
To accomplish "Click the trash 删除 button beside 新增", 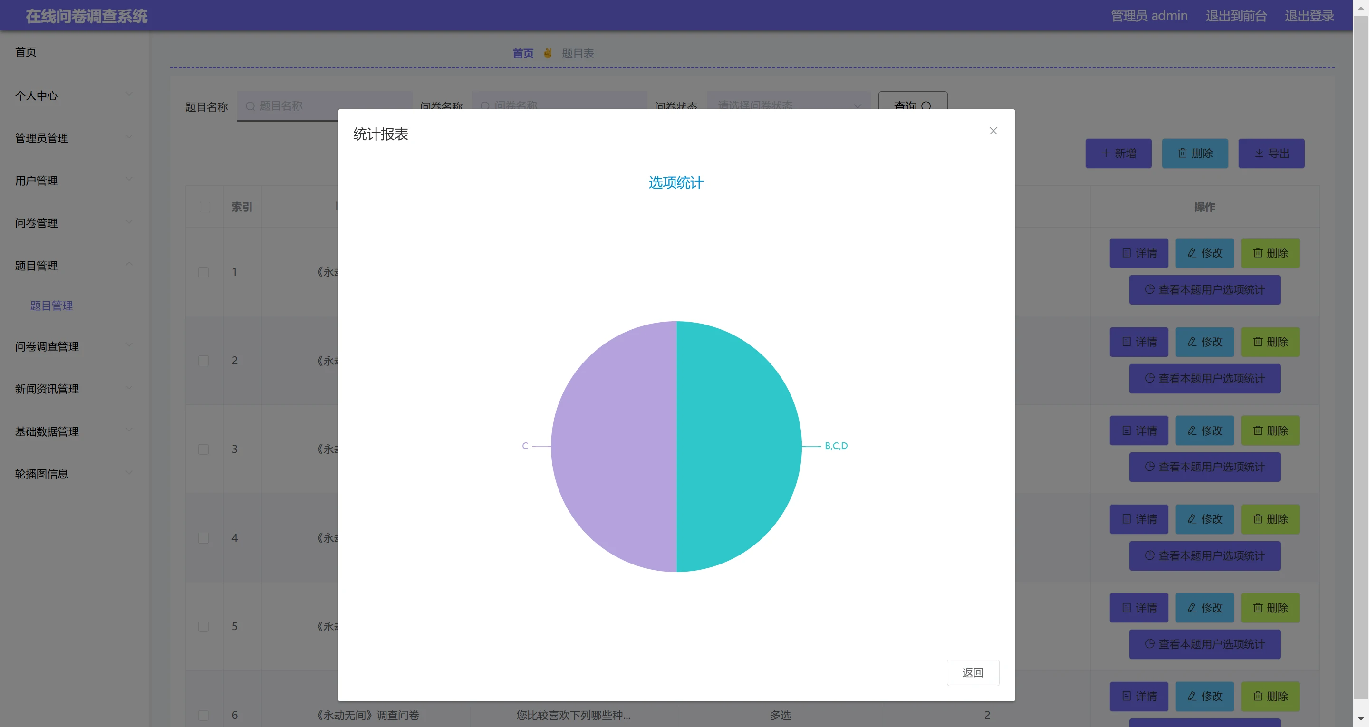I will pyautogui.click(x=1195, y=153).
